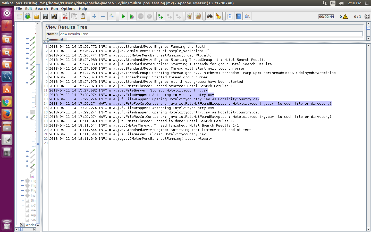
Task: Paste a test element
Action: point(83,16)
